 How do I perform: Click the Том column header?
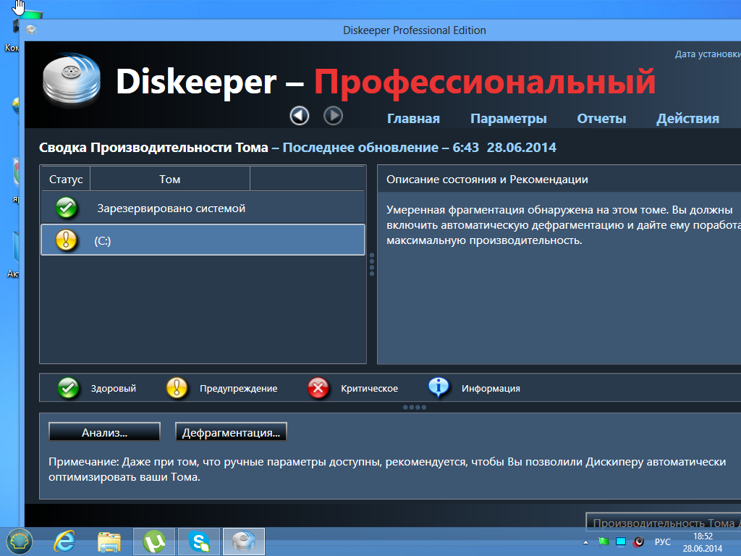tap(169, 180)
